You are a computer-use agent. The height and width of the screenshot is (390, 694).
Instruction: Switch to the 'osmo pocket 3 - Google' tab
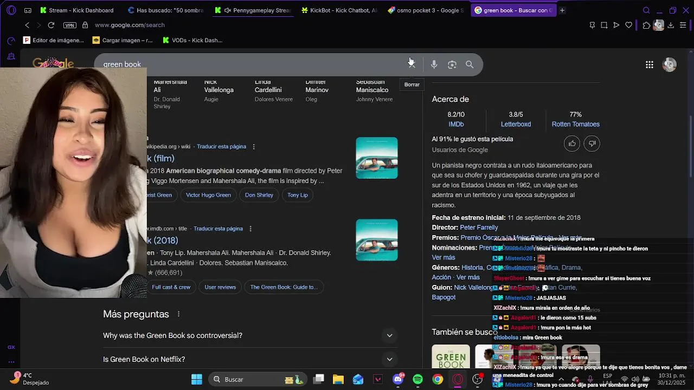coord(426,10)
